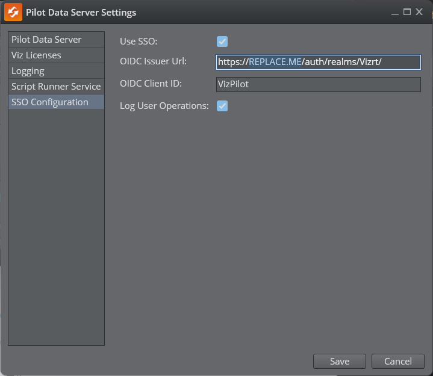
Task: Save the SSO settings
Action: tap(339, 361)
